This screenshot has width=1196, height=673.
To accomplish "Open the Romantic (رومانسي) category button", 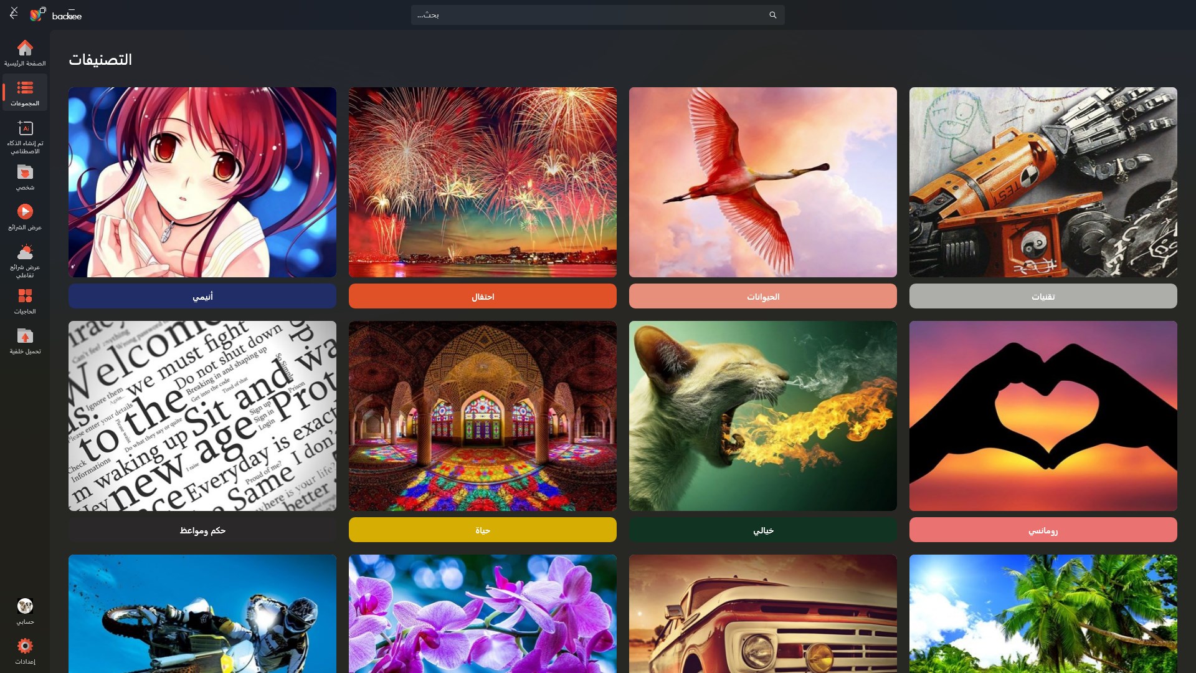I will [x=1043, y=530].
